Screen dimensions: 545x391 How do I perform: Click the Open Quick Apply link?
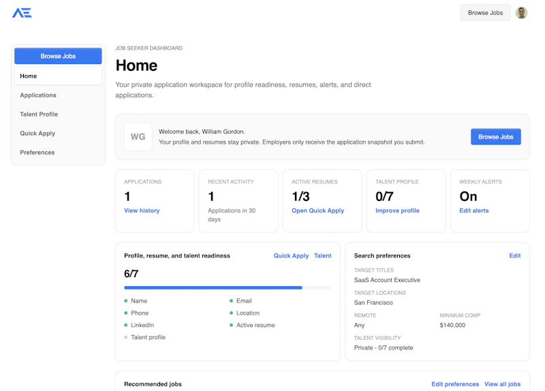pos(317,210)
